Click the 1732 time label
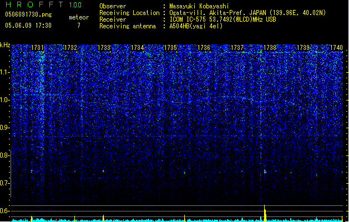 [x=70, y=48]
